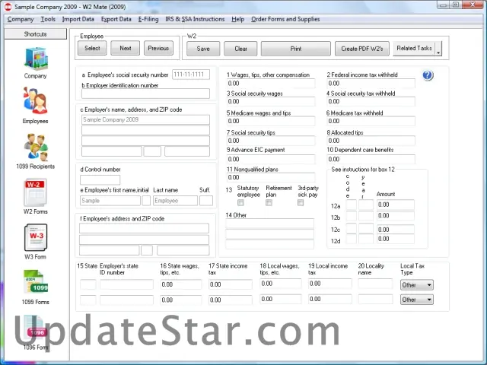Open the 1099 Recipients shortcut icon
The height and width of the screenshot is (365, 487).
36,148
